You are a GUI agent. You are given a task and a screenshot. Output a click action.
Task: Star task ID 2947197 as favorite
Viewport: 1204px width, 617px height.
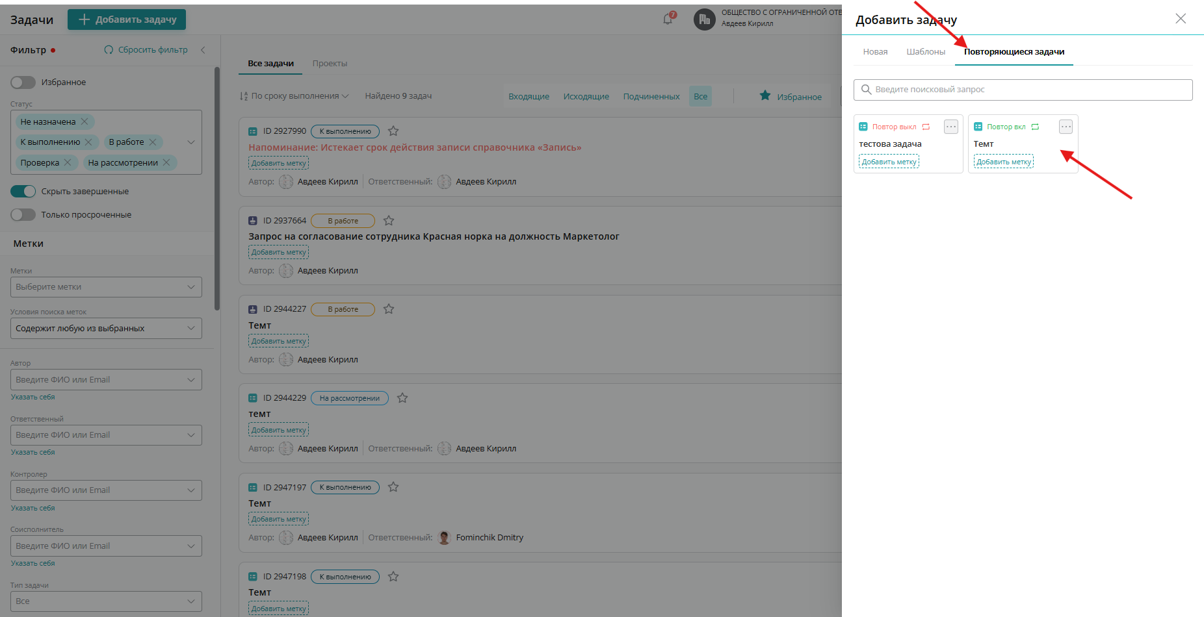pos(393,486)
